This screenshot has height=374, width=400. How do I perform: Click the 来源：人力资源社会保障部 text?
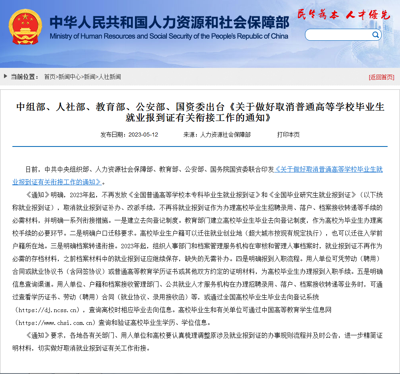tap(217, 135)
